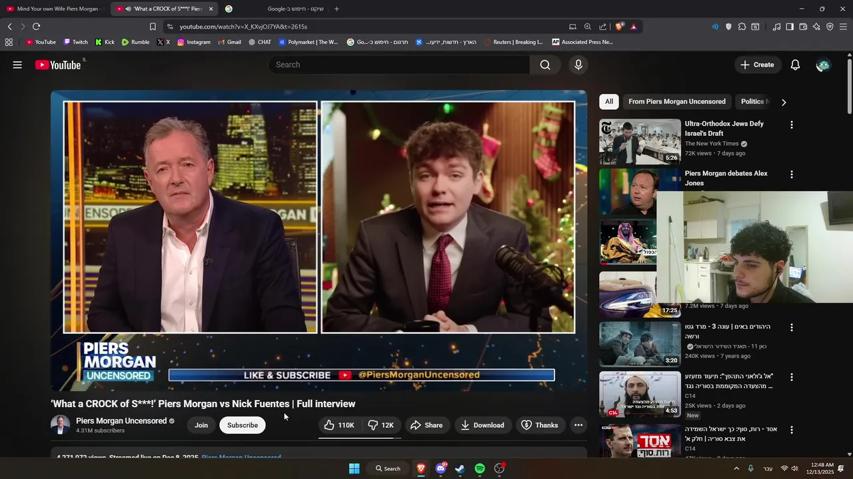
Task: Open Piers Morgan Uncensored channel name
Action: click(x=121, y=421)
